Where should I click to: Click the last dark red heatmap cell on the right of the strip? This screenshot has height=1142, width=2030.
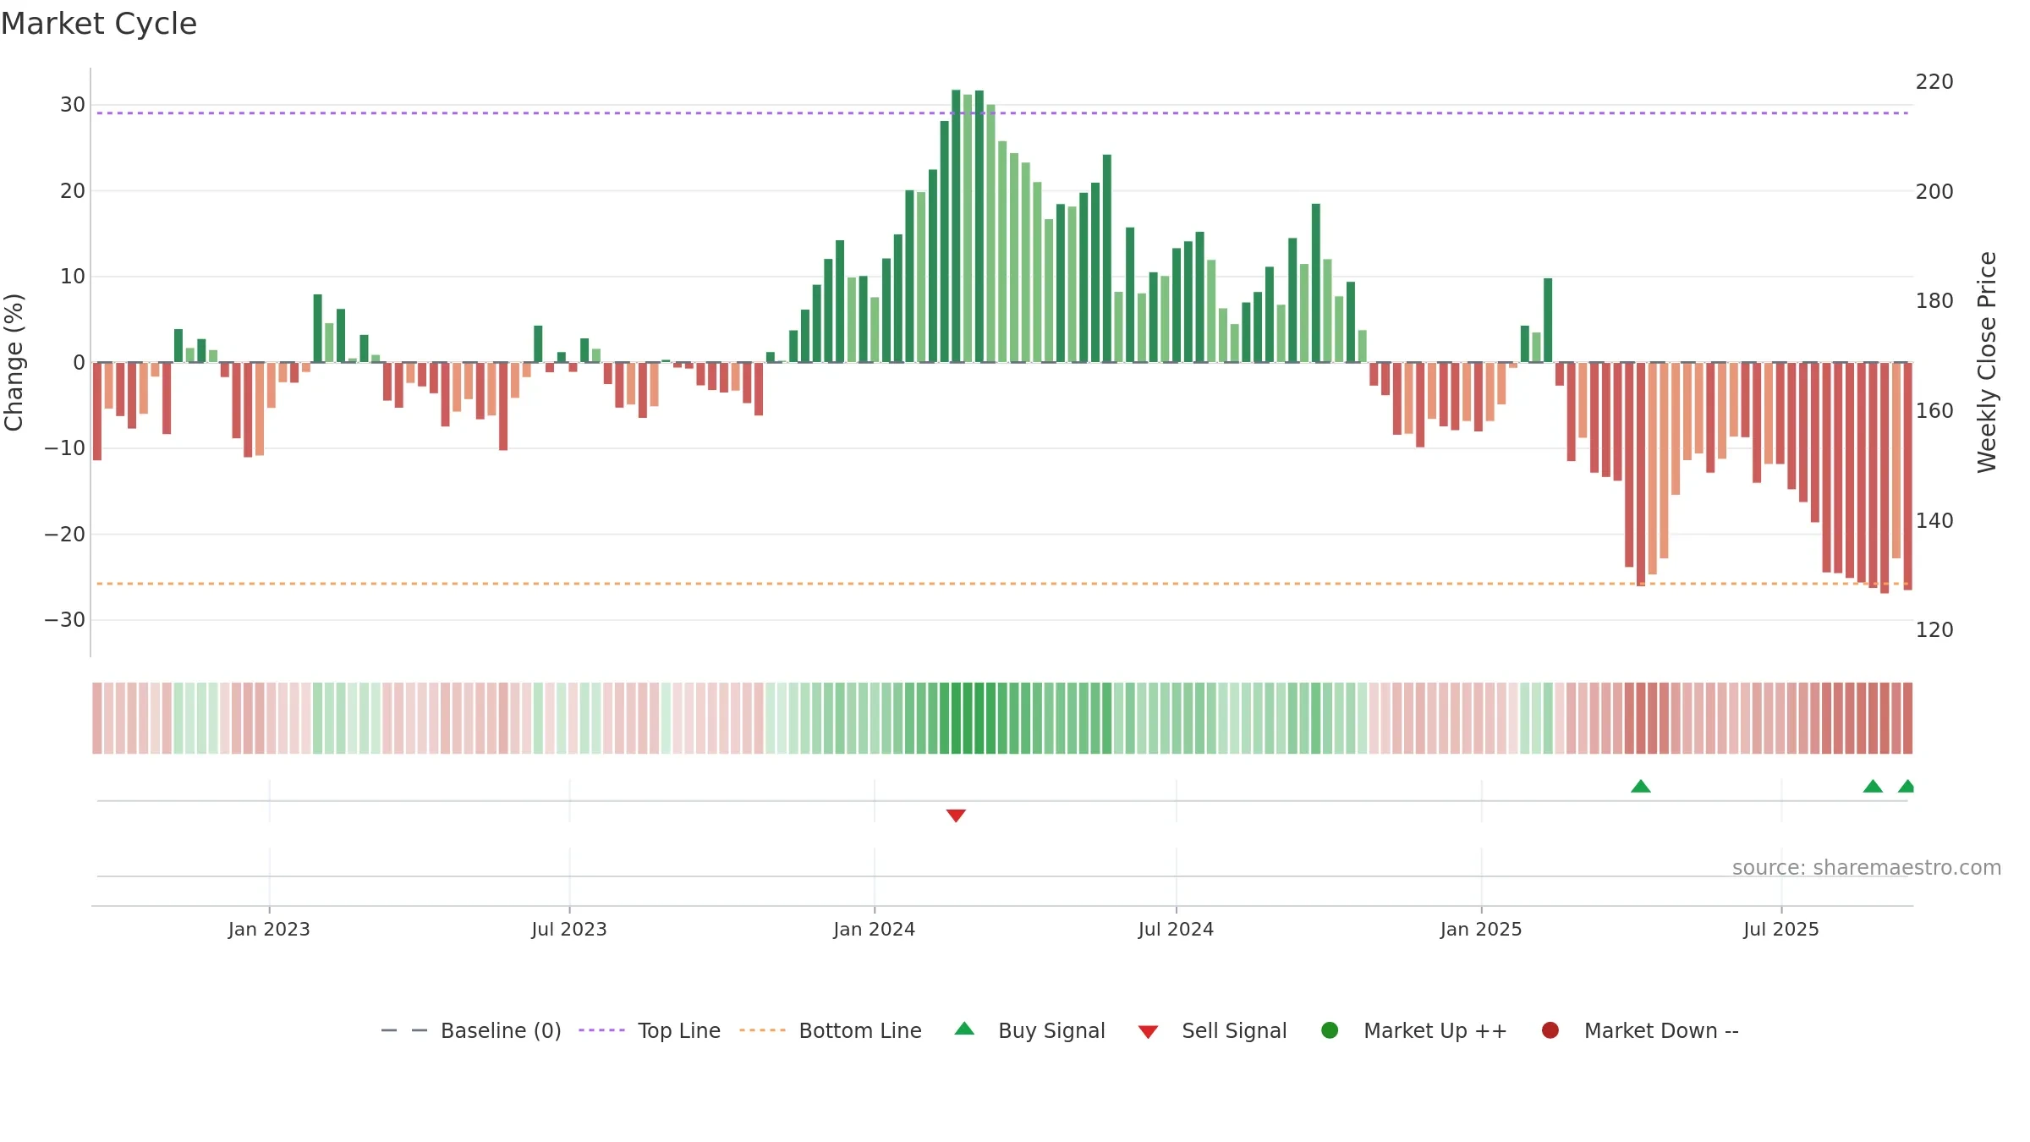[x=1907, y=718]
